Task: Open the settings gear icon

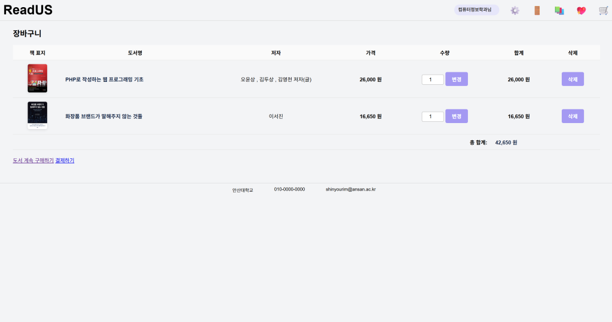Action: (515, 11)
